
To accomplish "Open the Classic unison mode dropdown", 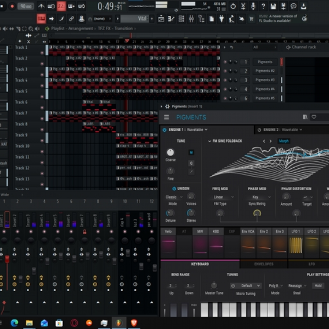I will tap(174, 197).
